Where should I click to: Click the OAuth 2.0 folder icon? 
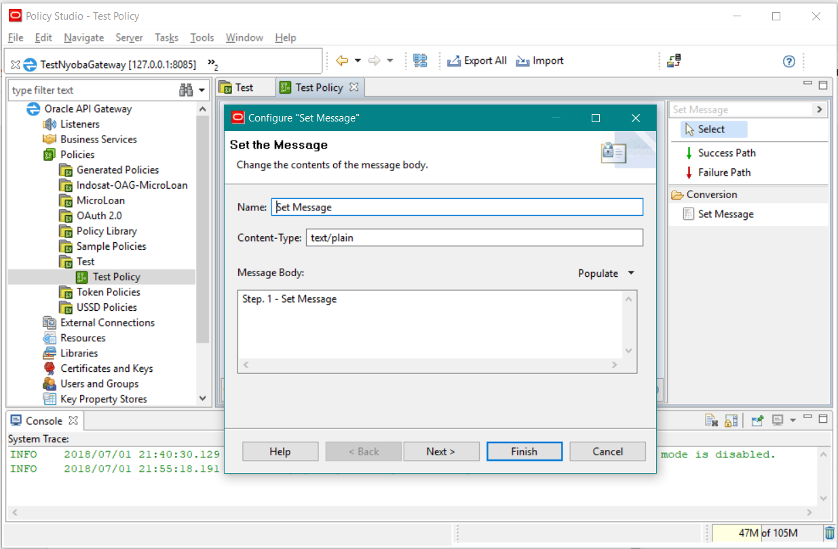[66, 216]
